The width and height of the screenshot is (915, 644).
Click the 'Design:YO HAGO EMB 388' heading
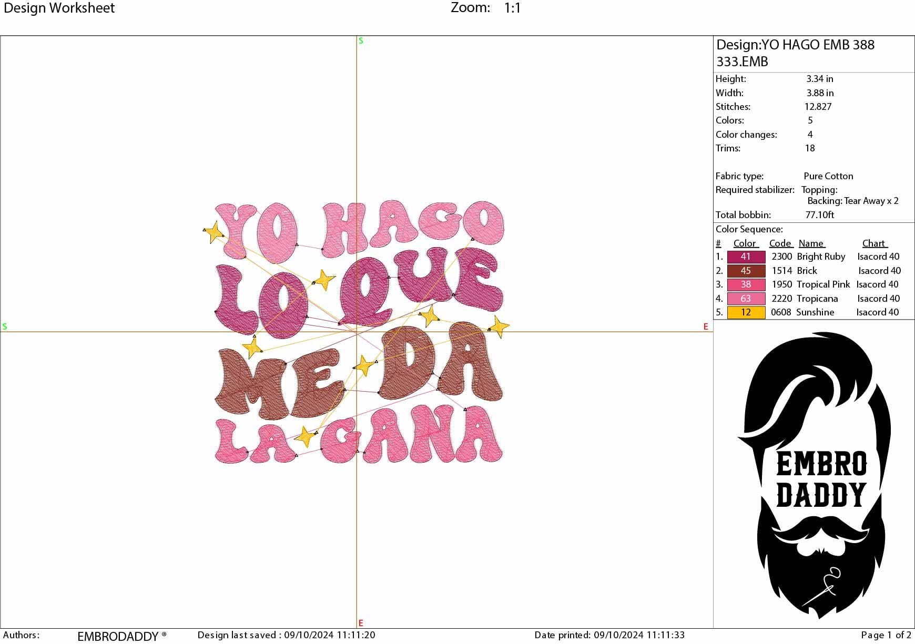(795, 45)
